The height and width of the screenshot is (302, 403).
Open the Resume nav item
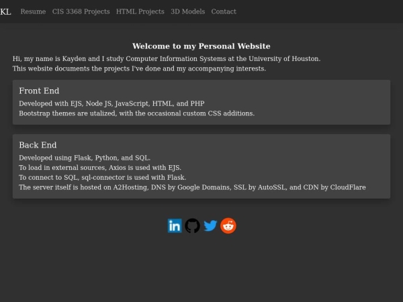[x=33, y=11]
